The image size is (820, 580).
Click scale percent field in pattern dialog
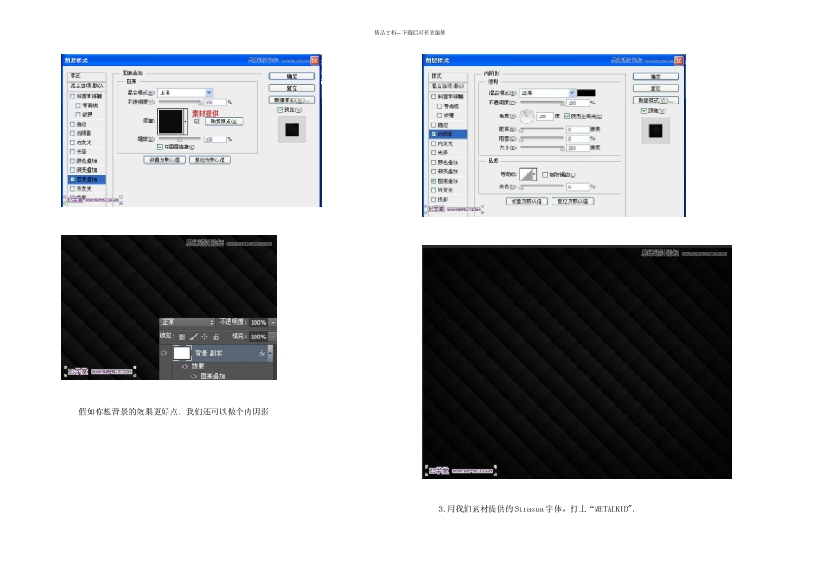215,139
